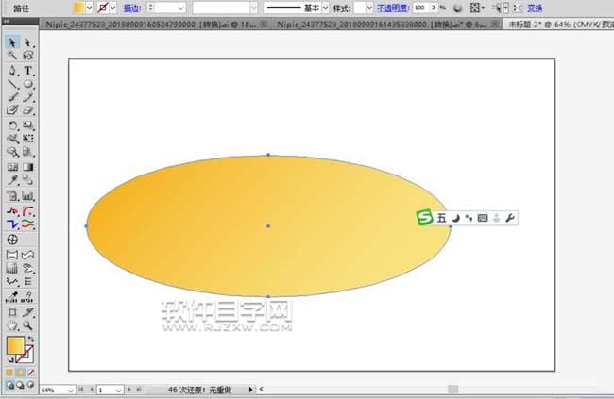Set paint mode to None
The width and height of the screenshot is (614, 399).
[30, 373]
